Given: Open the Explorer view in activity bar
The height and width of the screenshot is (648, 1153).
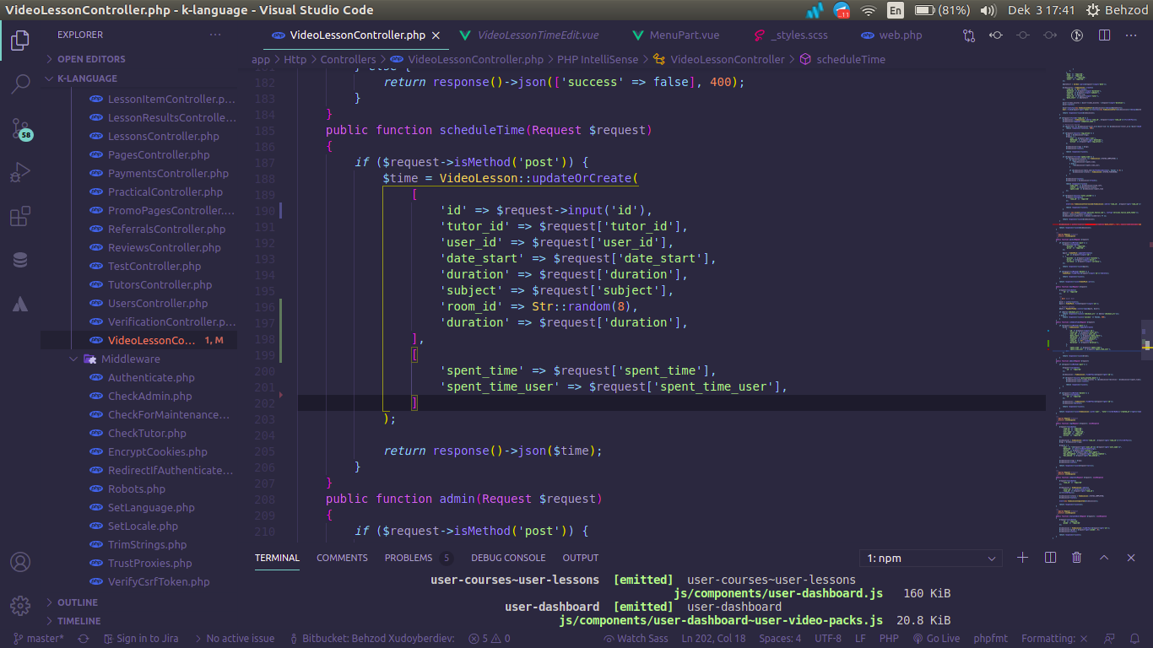Looking at the screenshot, I should [20, 40].
